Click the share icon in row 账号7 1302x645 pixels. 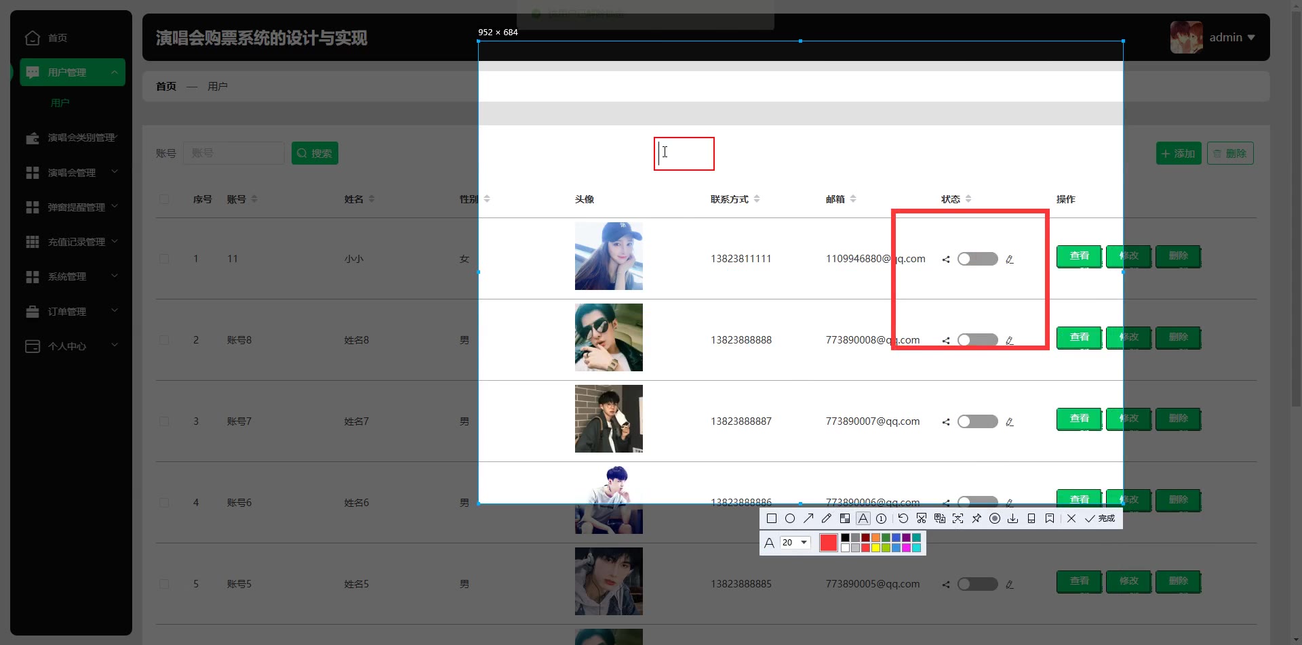coord(946,422)
